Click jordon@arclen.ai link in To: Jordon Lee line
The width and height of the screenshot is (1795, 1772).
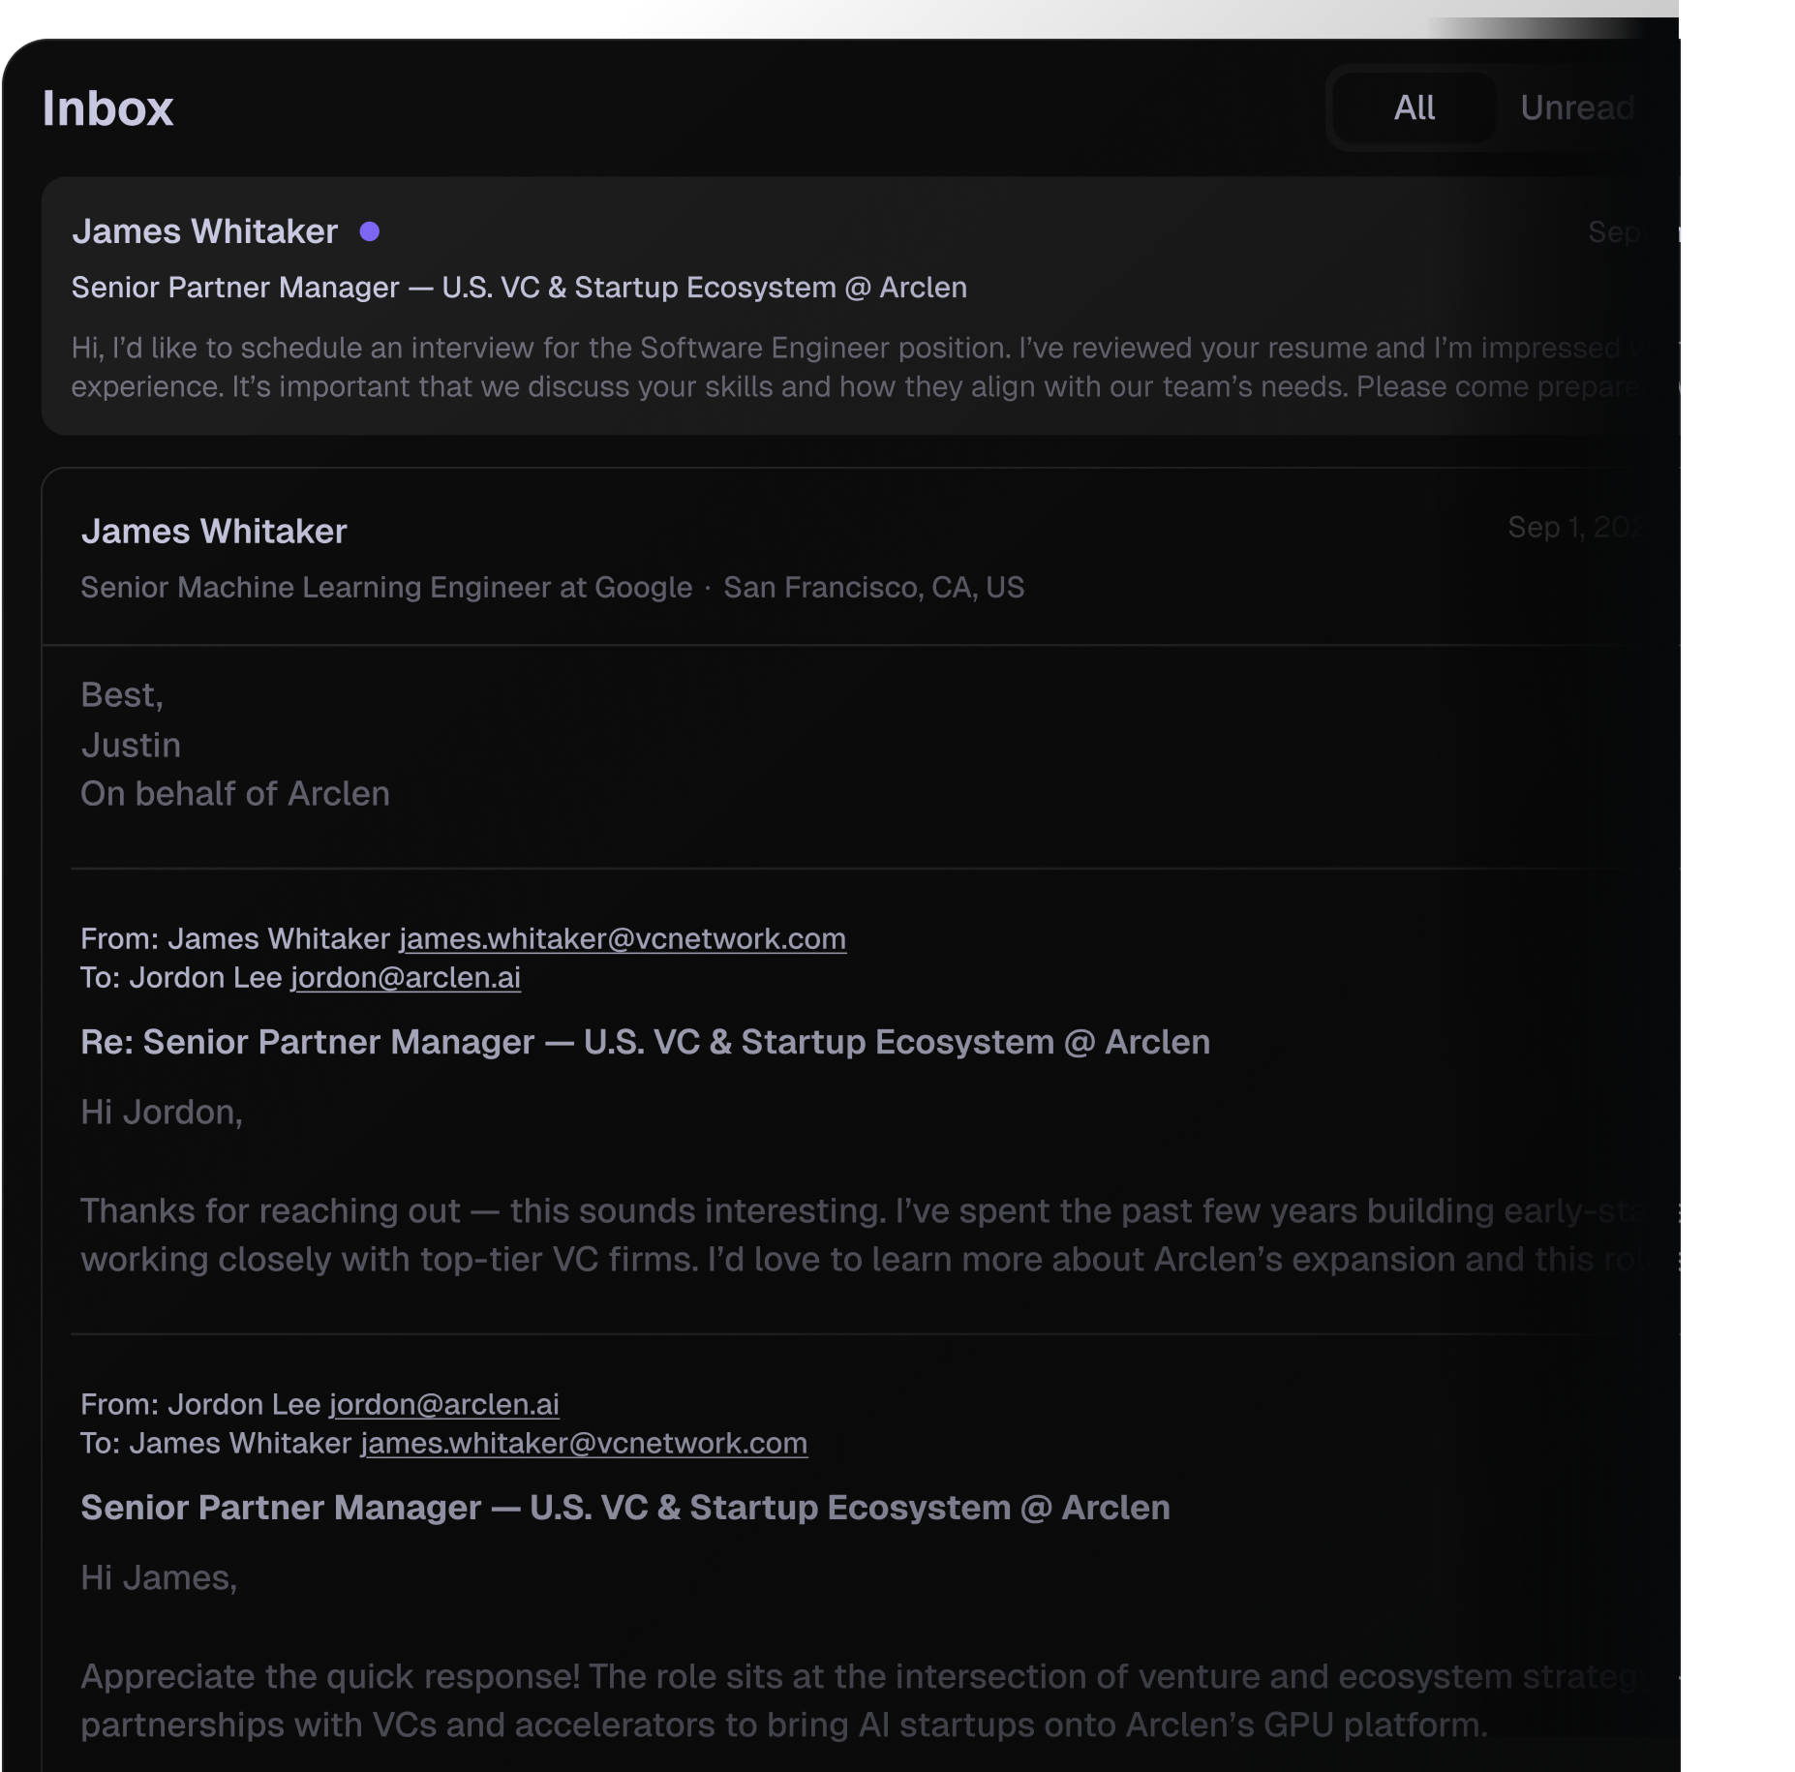tap(406, 977)
